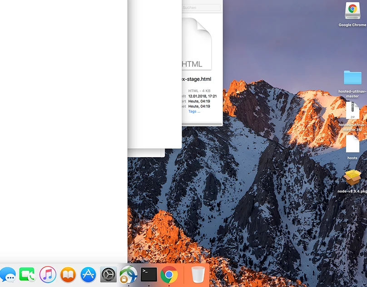Open Terminal from the dock
The image size is (367, 287).
pyautogui.click(x=149, y=274)
